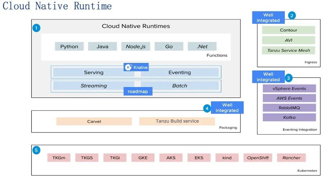This screenshot has height=177, width=323.
Task: Select the Carvel packaging box
Action: tap(94, 121)
